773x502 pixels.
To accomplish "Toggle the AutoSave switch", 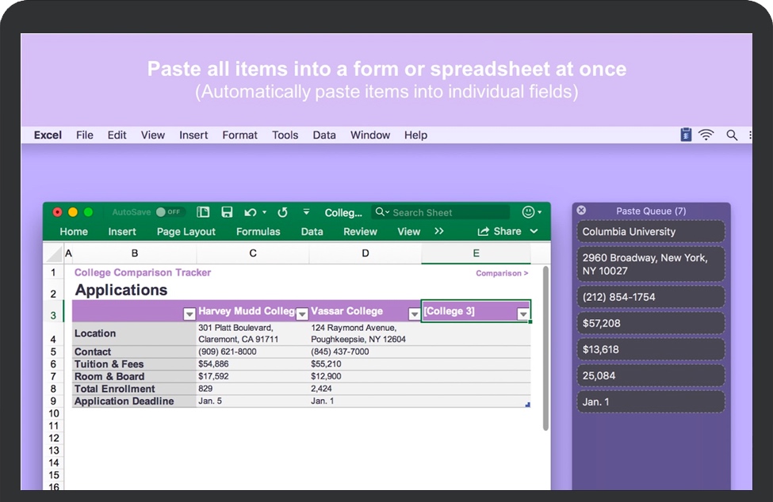I will tap(169, 212).
